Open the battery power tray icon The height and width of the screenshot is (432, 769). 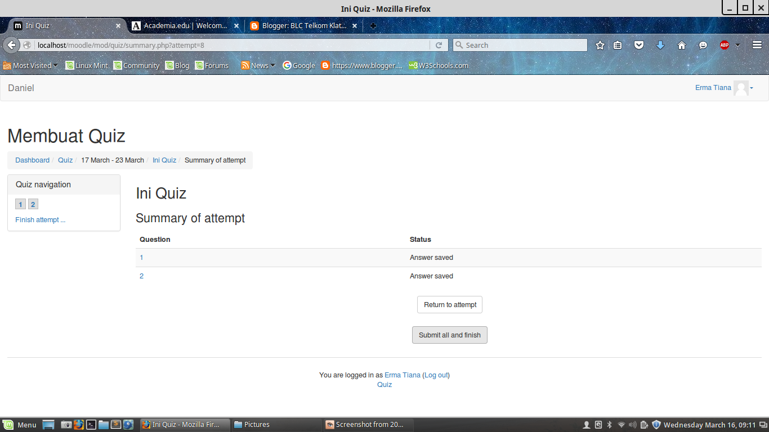tap(644, 425)
